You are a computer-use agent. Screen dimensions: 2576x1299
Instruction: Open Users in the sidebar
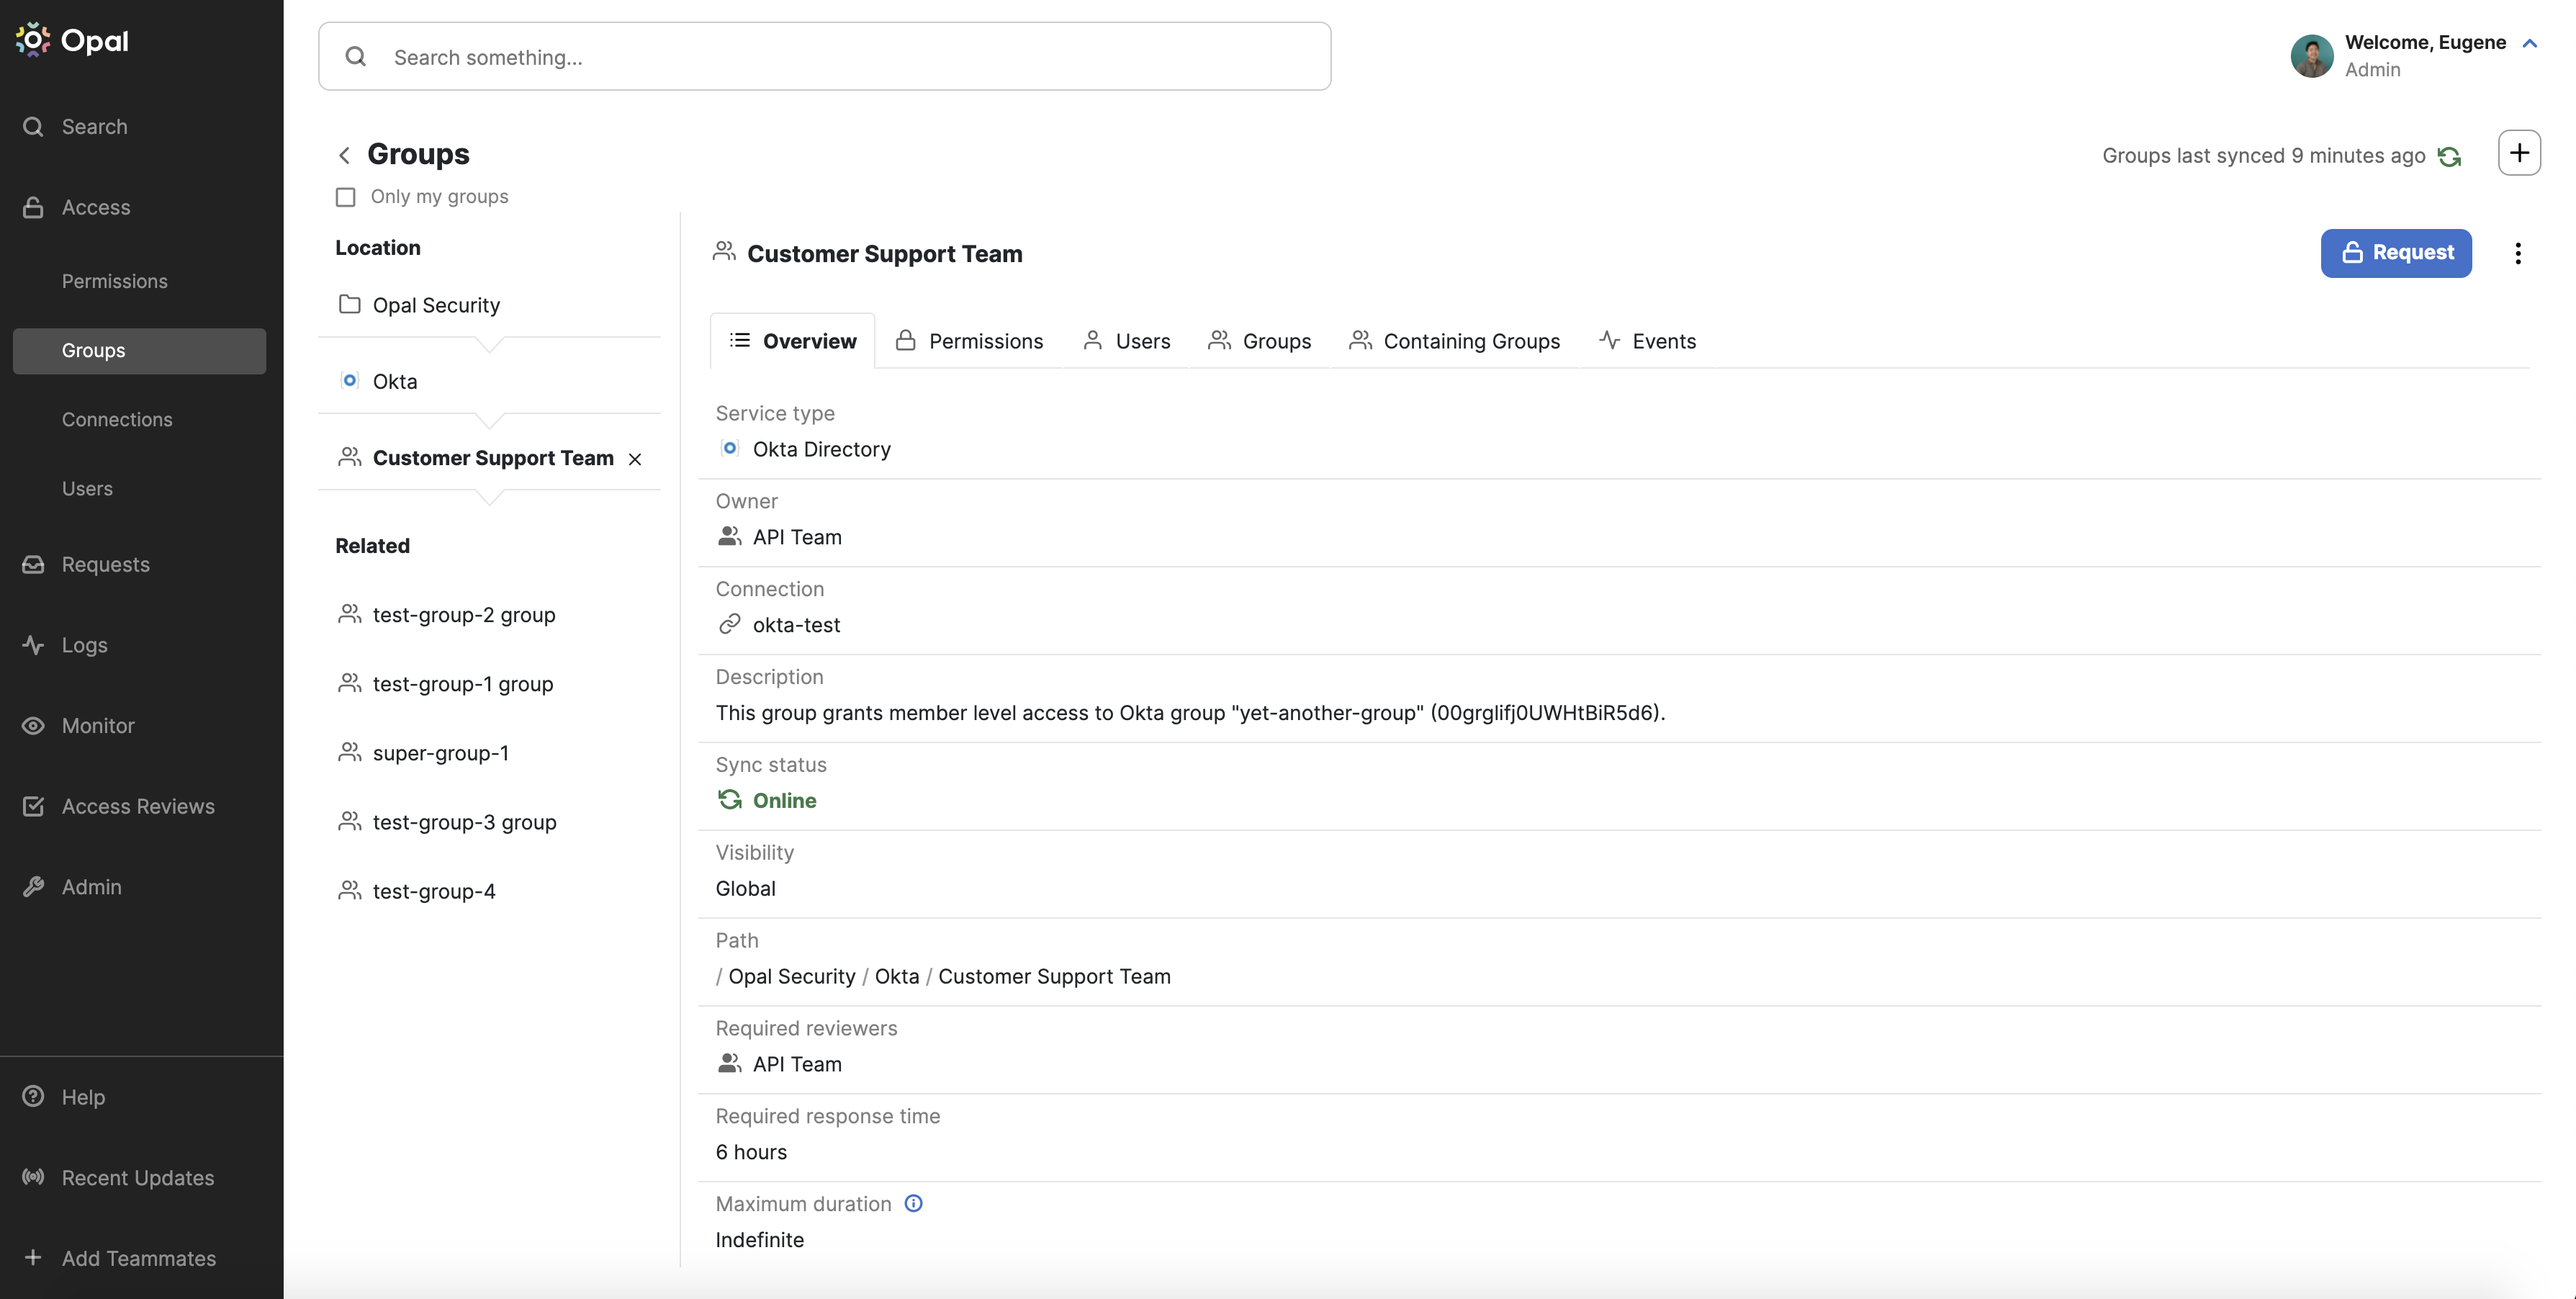(87, 488)
